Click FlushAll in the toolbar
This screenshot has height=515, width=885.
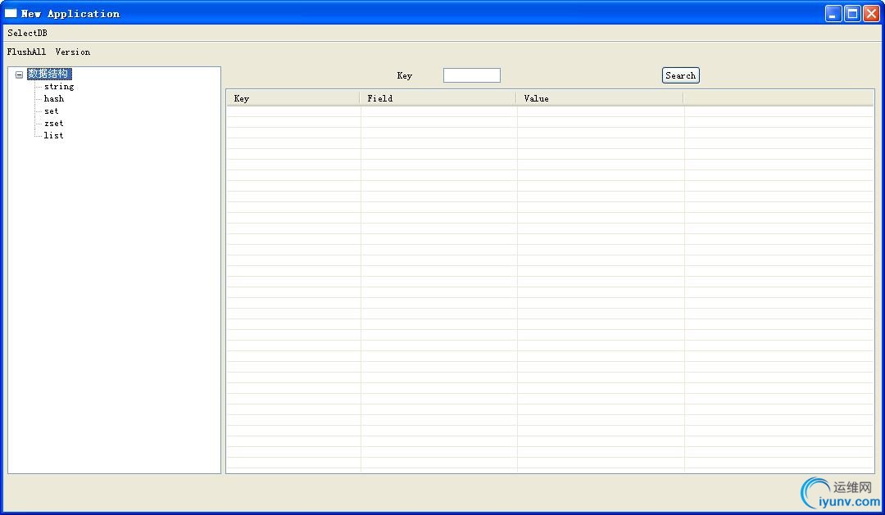pos(26,52)
